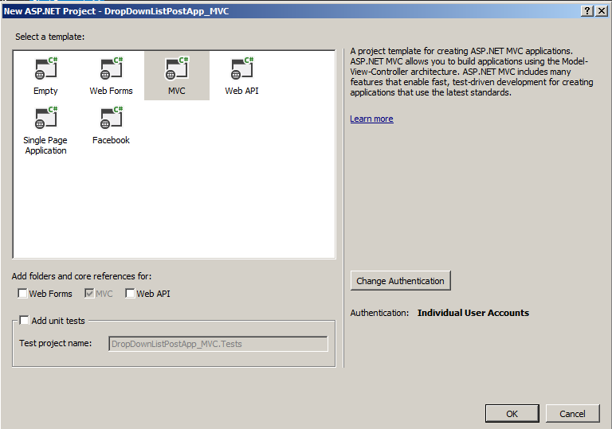
Task: Enable the Add unit tests checkbox
Action: pyautogui.click(x=24, y=320)
